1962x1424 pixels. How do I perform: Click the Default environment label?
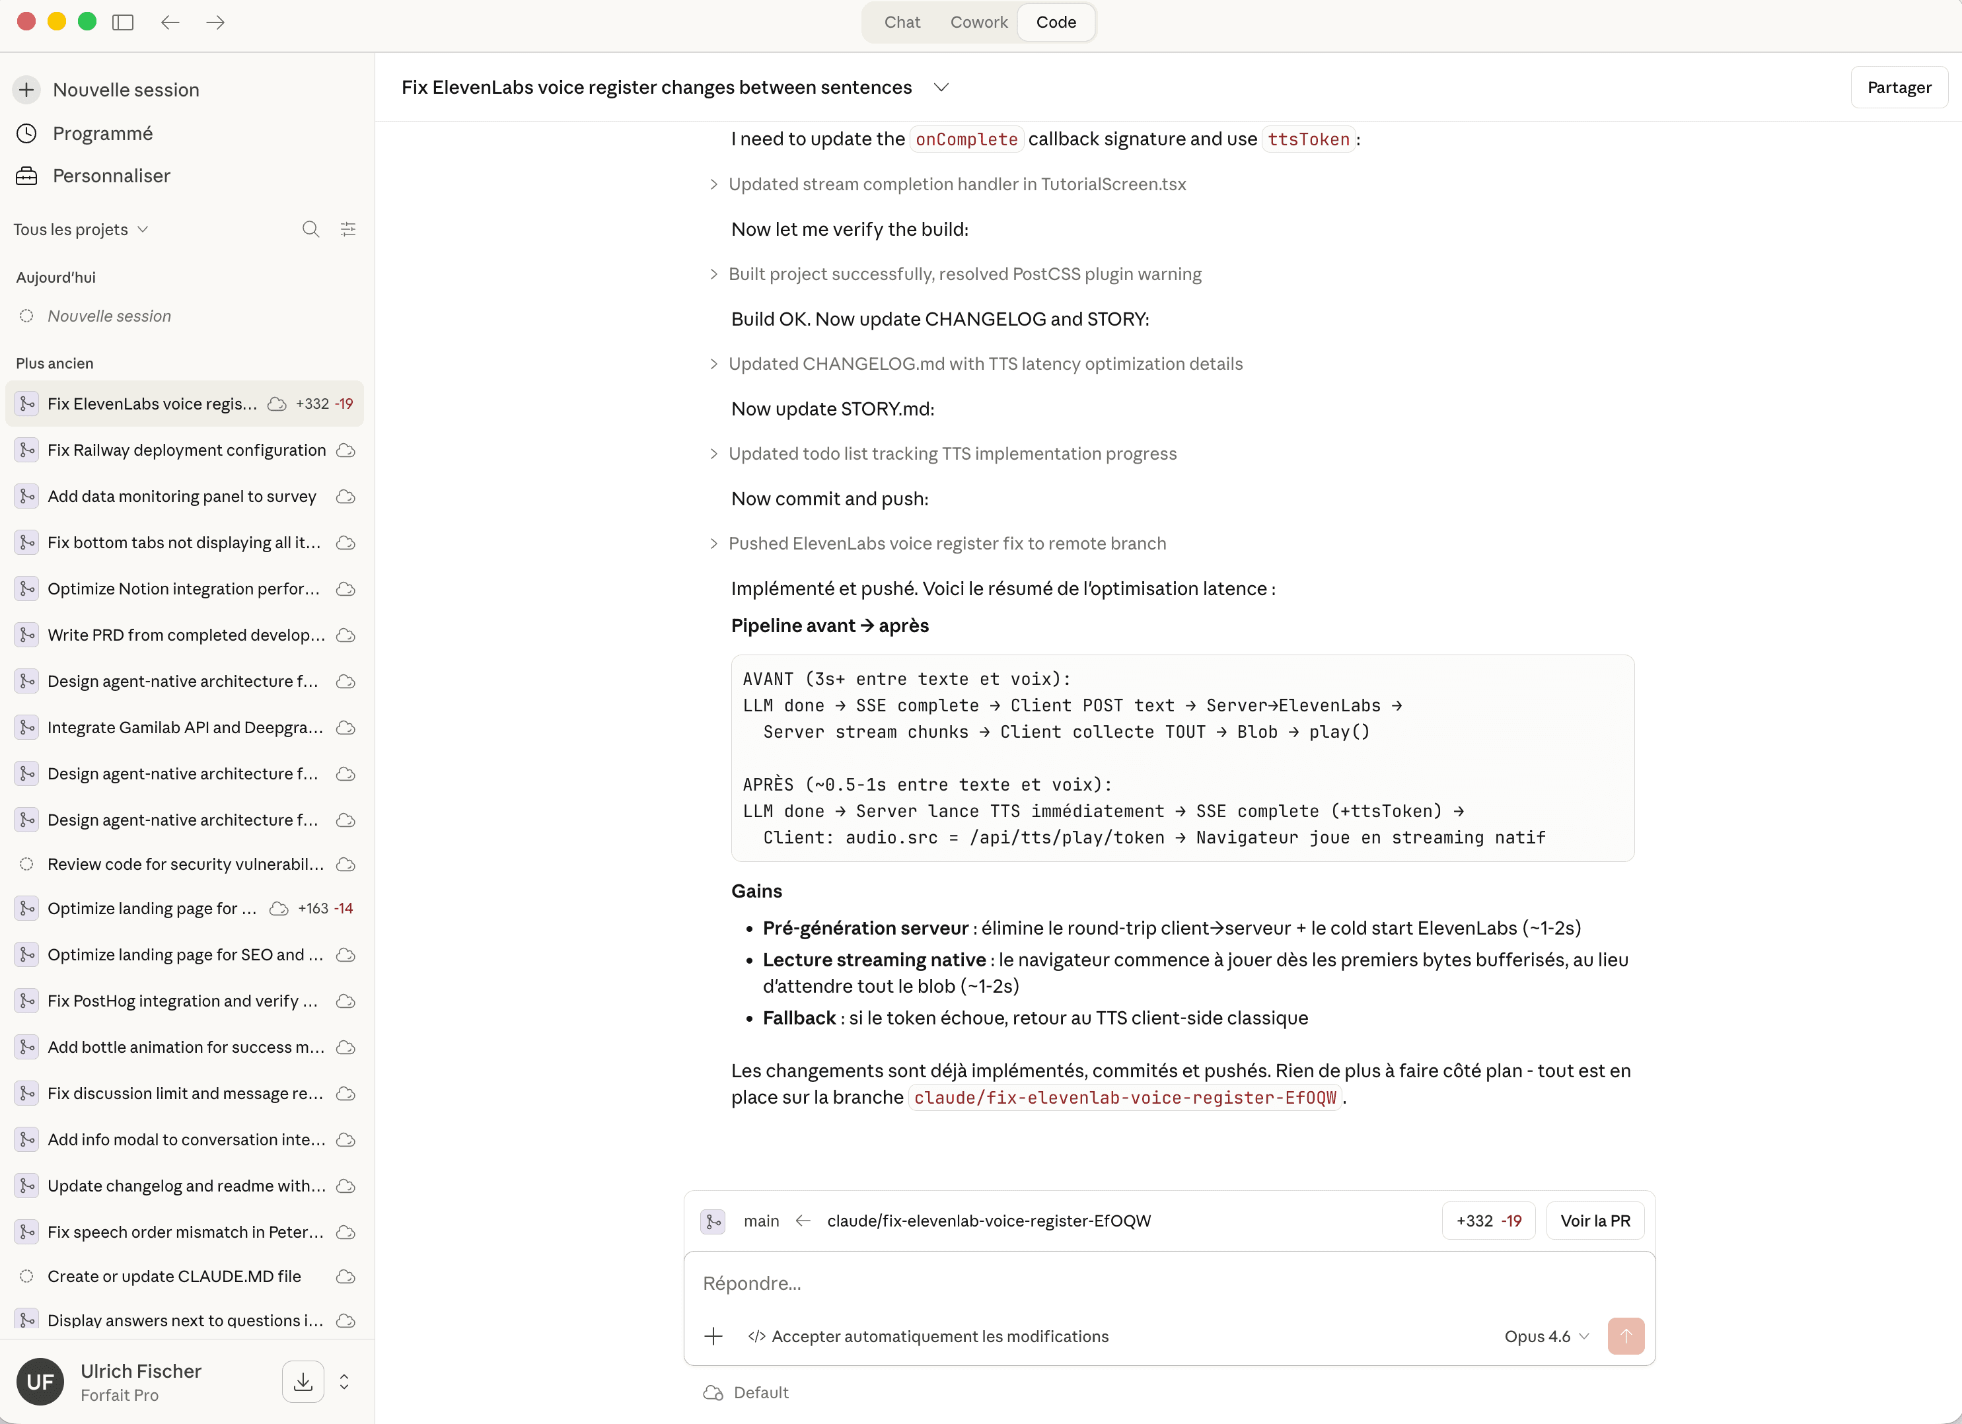click(x=760, y=1392)
